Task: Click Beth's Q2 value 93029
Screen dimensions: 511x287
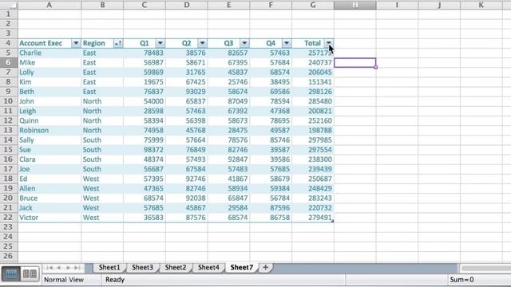Action: click(186, 92)
